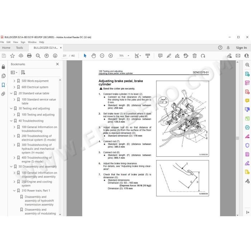Open the View menu
Screen dimensions: 251x251
15,42
